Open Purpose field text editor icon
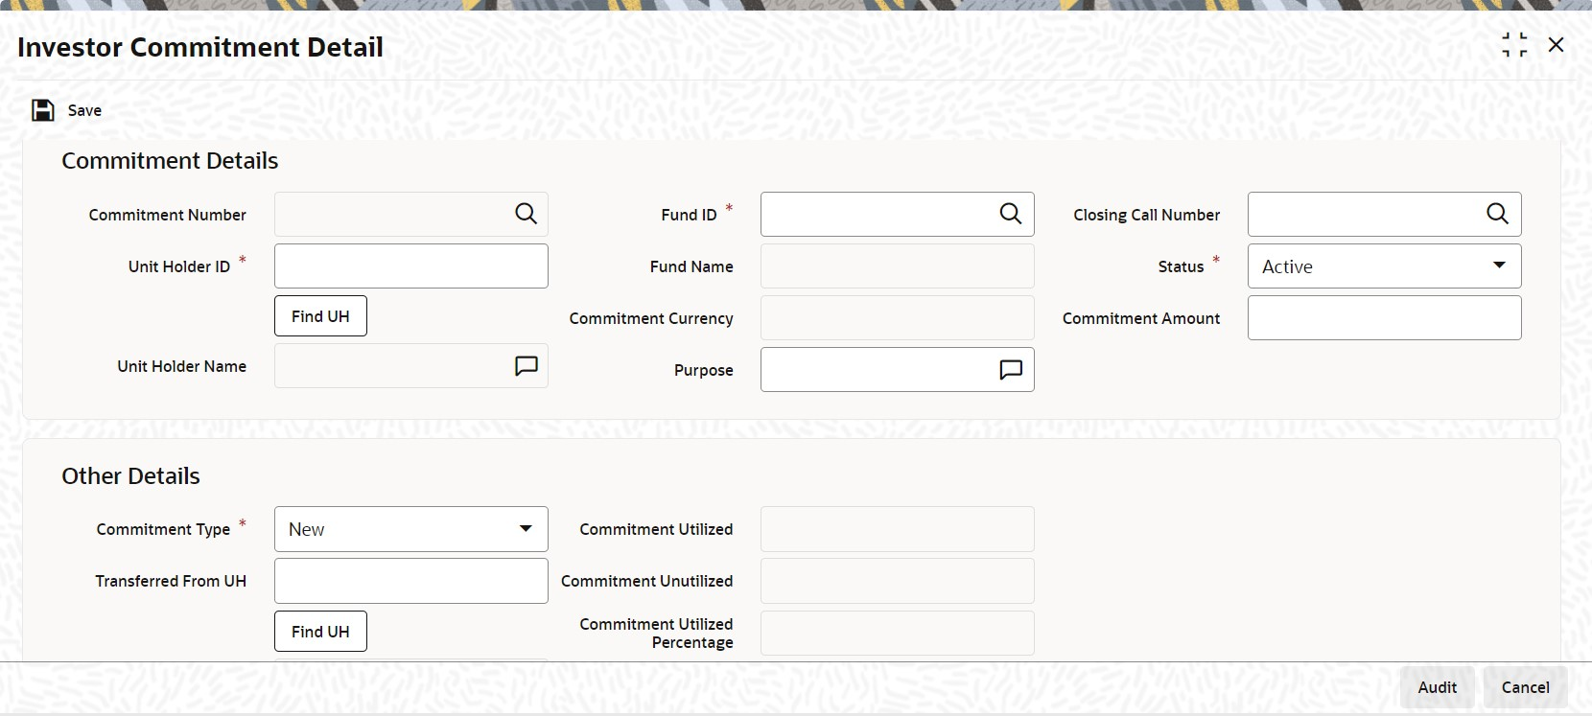 pyautogui.click(x=1011, y=370)
